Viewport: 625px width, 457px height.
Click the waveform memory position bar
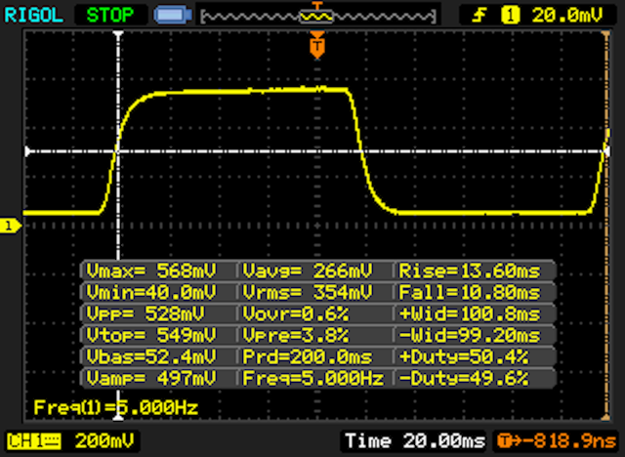[317, 15]
